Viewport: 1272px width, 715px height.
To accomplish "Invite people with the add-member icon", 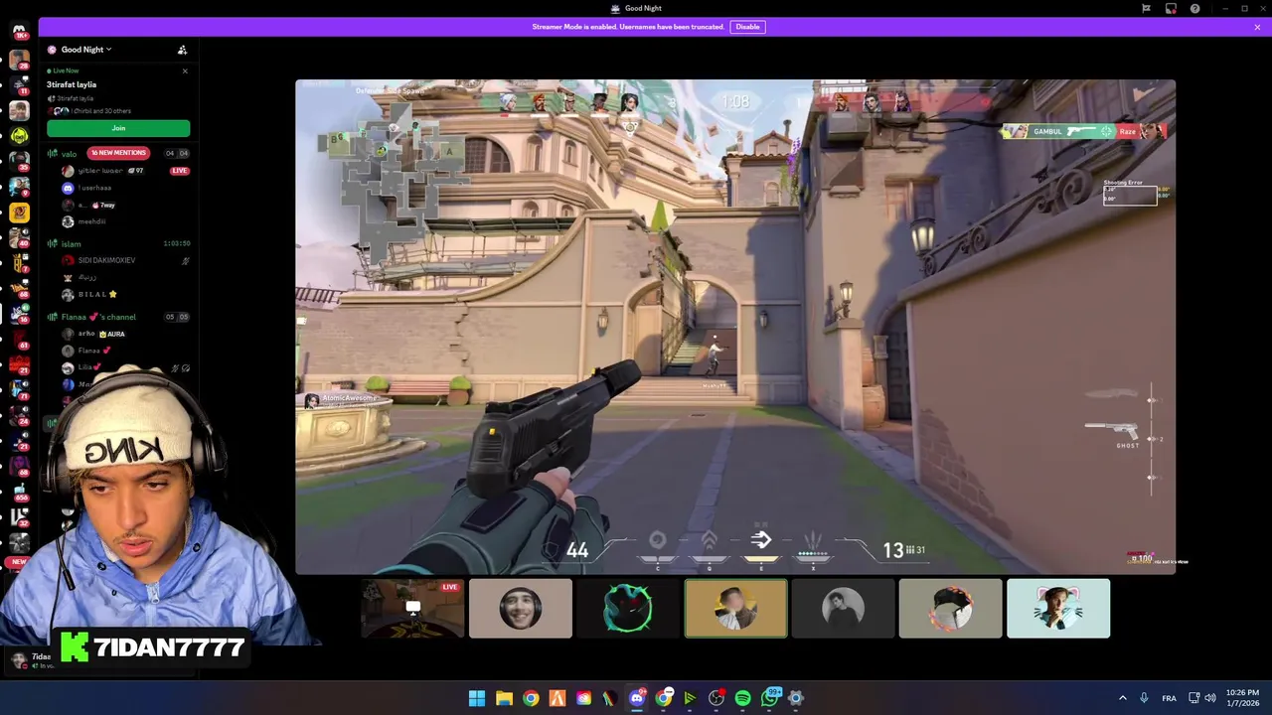I will point(182,50).
